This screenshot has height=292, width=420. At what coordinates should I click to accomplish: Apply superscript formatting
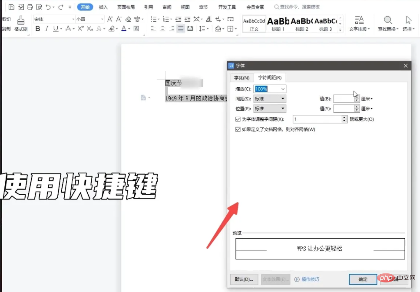[x=80, y=29]
